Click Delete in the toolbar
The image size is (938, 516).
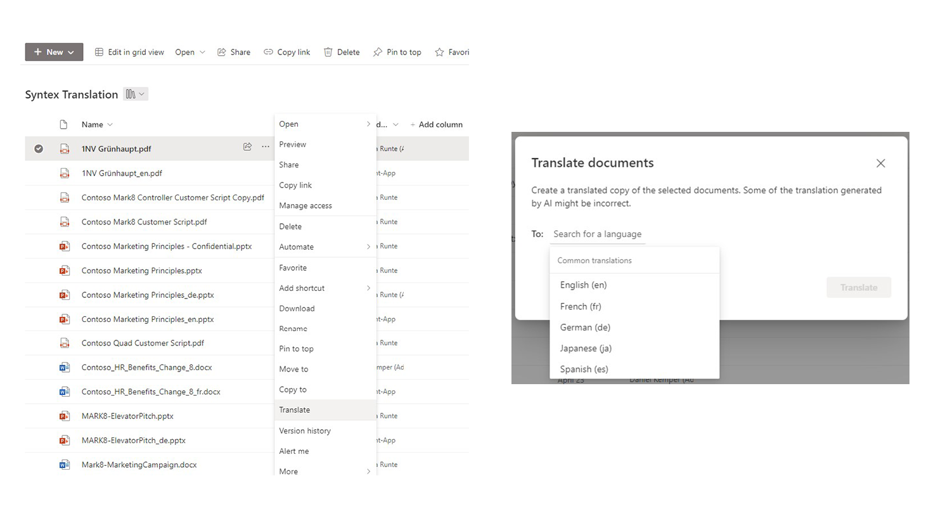coord(342,52)
